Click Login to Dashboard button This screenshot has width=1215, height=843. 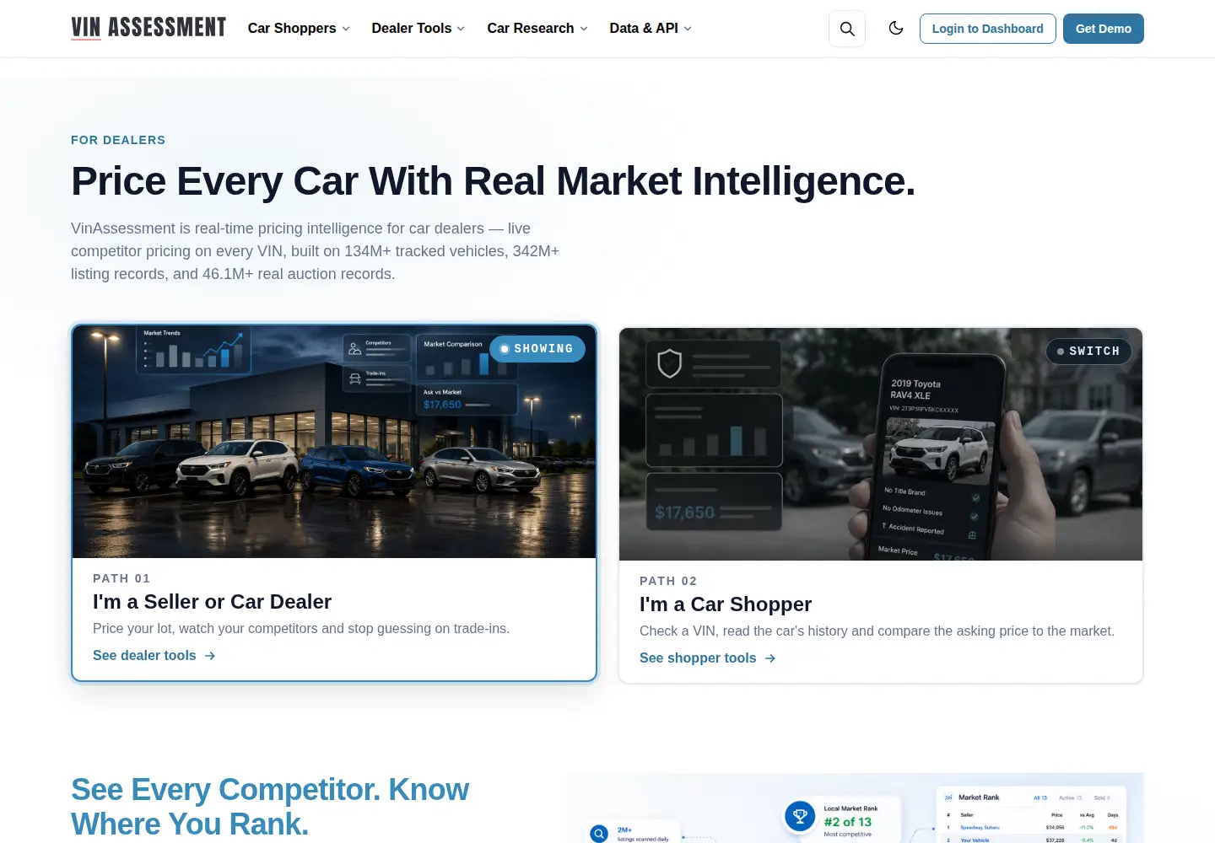click(987, 29)
